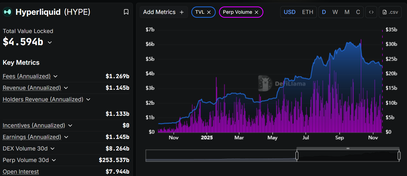The height and width of the screenshot is (176, 407).
Task: Expand Holders Revenue (Annualized) row
Action: pyautogui.click(x=88, y=99)
